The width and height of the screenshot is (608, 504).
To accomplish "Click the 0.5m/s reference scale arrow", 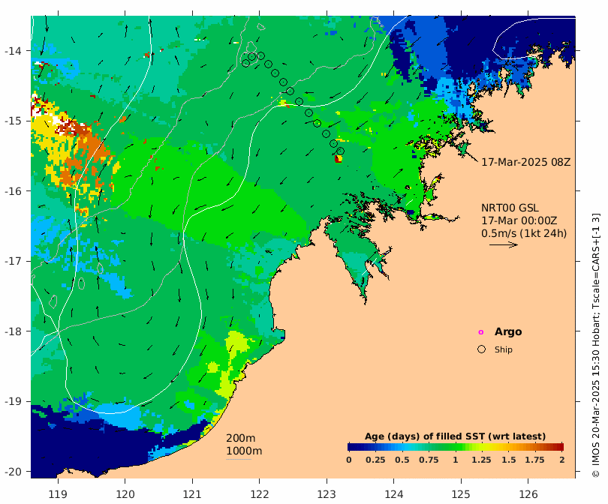I will pos(504,244).
